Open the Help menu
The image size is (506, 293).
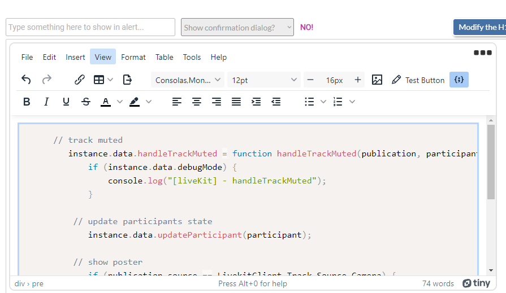pyautogui.click(x=218, y=57)
